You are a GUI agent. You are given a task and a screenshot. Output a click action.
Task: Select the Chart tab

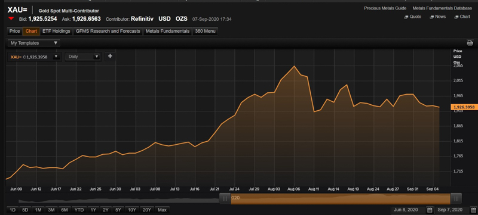(31, 32)
